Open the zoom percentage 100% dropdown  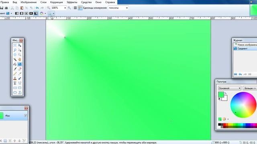click(65, 8)
